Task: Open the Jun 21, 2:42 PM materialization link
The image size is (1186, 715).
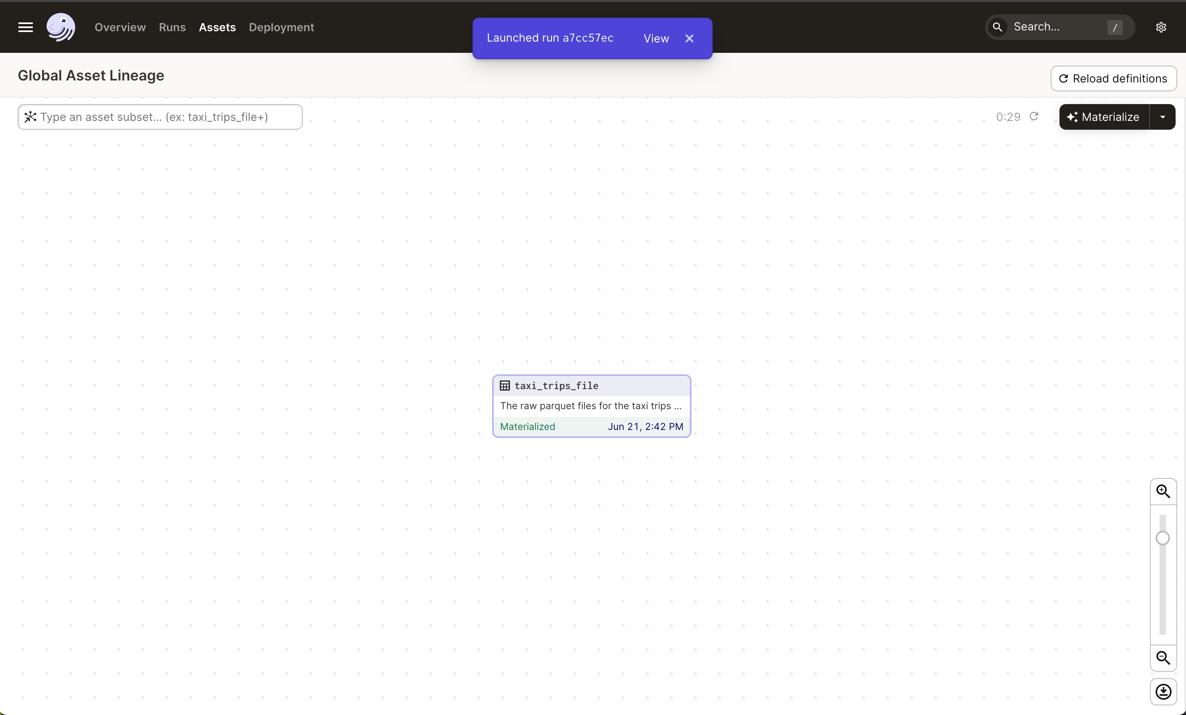Action: click(x=645, y=426)
